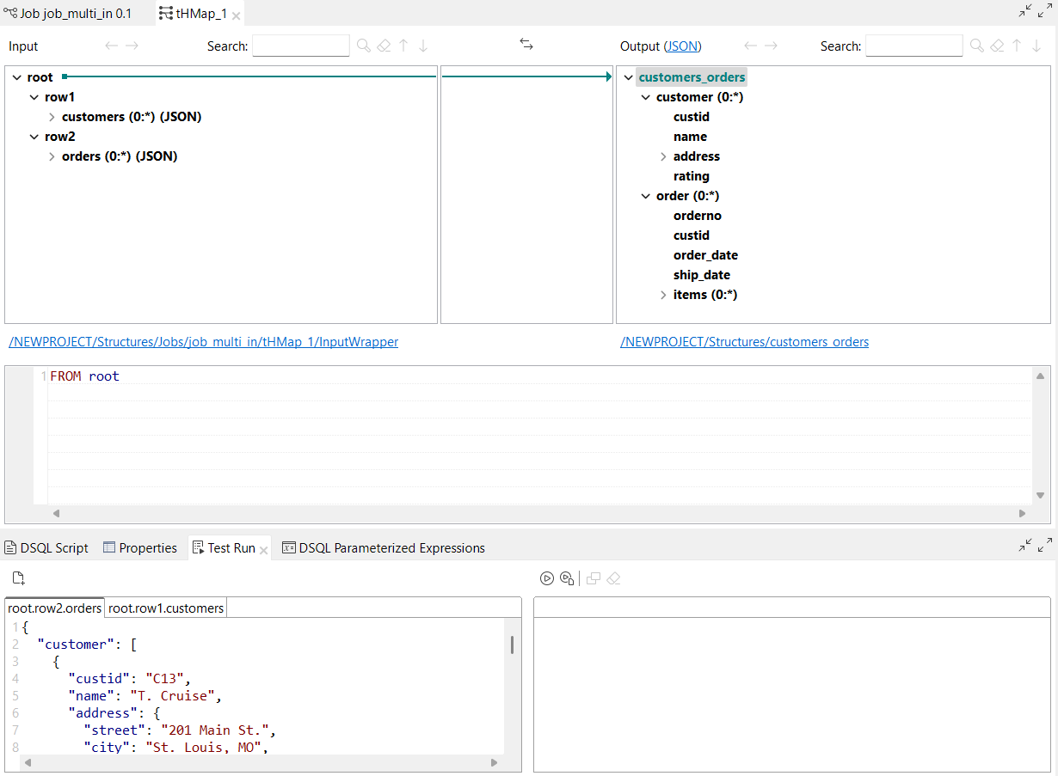The image size is (1058, 776).
Task: Switch to the DSQL Script tab
Action: point(46,547)
